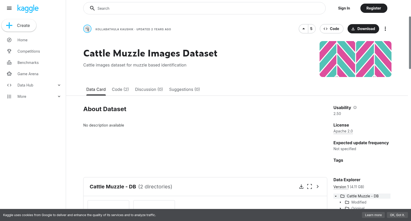The height and width of the screenshot is (221, 411).
Task: Accept cookies with OK, Got it
Action: (x=397, y=215)
